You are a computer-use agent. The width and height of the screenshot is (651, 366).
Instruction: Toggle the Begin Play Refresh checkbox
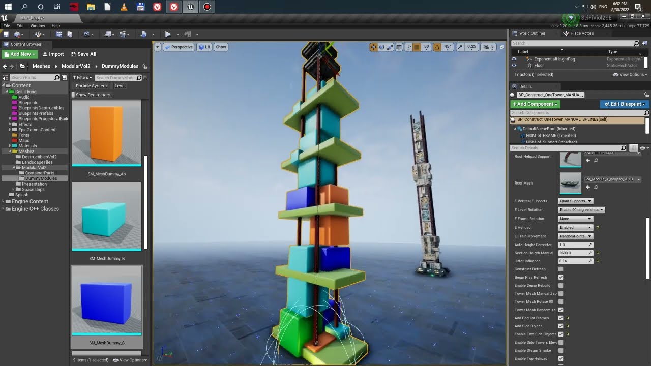click(x=561, y=277)
